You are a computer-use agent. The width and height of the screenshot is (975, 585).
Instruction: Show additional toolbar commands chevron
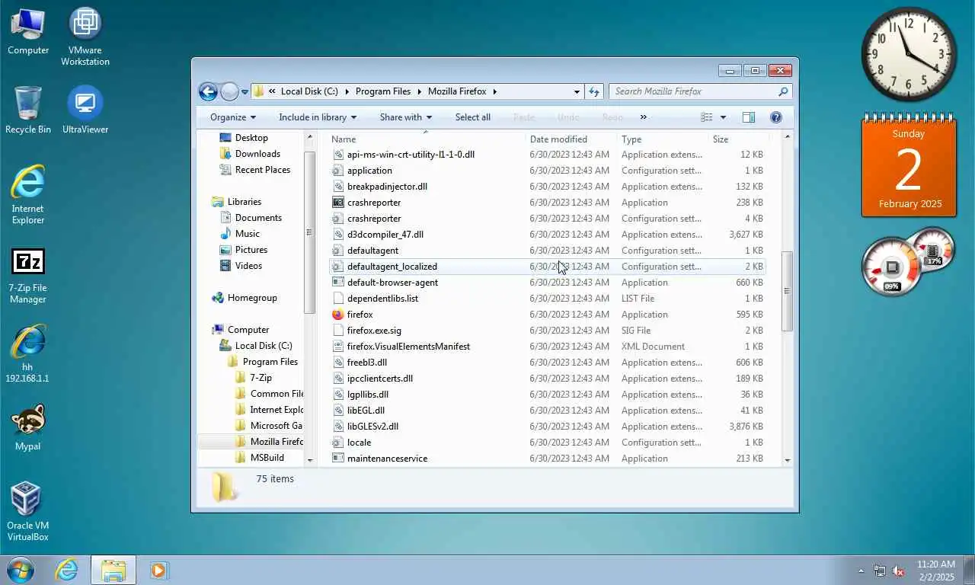[643, 117]
